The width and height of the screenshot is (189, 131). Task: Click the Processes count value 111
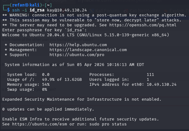[x=150, y=74]
